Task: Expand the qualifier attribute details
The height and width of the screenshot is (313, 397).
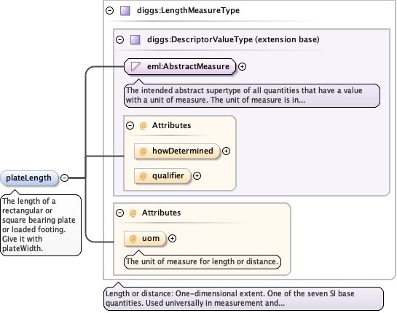Action: 197,176
